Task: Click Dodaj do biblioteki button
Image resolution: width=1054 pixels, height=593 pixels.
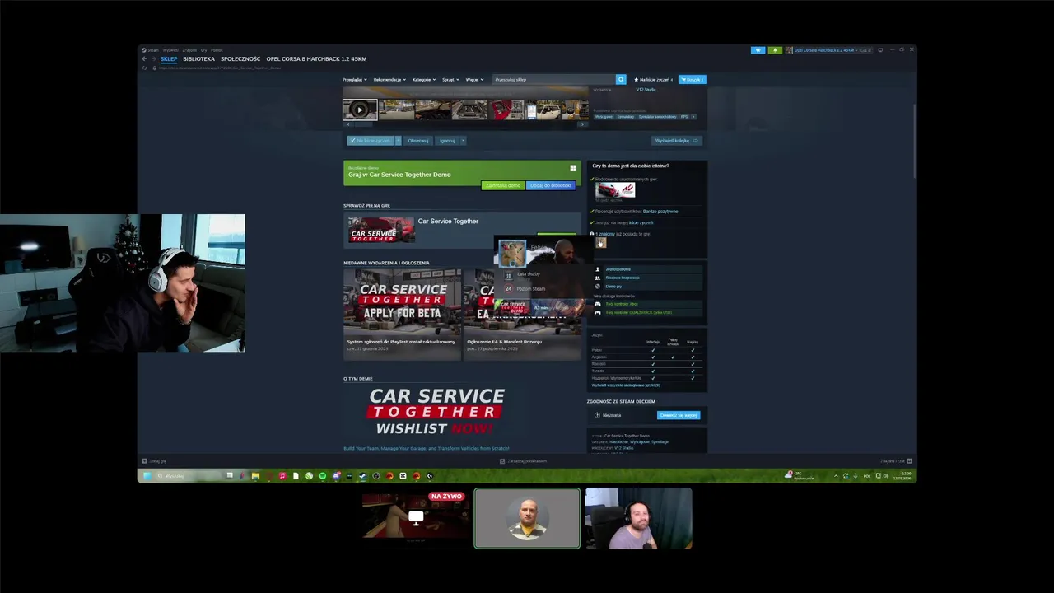Action: point(550,185)
